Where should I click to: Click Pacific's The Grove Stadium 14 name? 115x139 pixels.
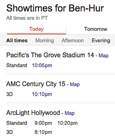(x=50, y=55)
